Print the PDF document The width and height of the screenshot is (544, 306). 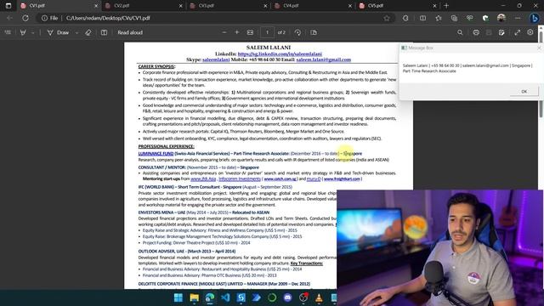coord(476,32)
